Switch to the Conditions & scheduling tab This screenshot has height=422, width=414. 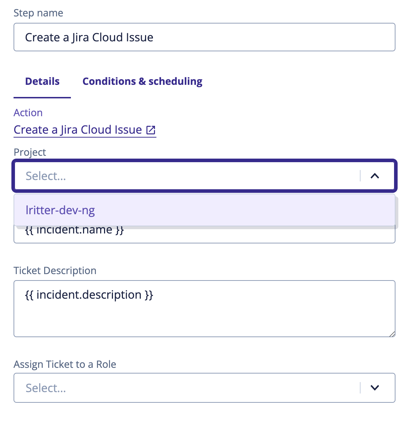[142, 81]
